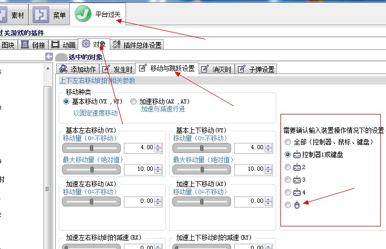Click the film strip icon of 动画
The height and width of the screenshot is (249, 386).
pos(55,45)
